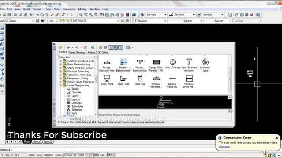The height and width of the screenshot is (158, 282).
Task: Toggle GRID display in status bar
Action: 39,155
